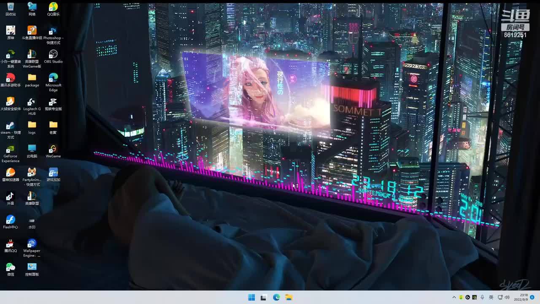Image resolution: width=540 pixels, height=304 pixels.
Task: Open the 腾讯手游助手 desktop shortcut
Action: click(11, 80)
